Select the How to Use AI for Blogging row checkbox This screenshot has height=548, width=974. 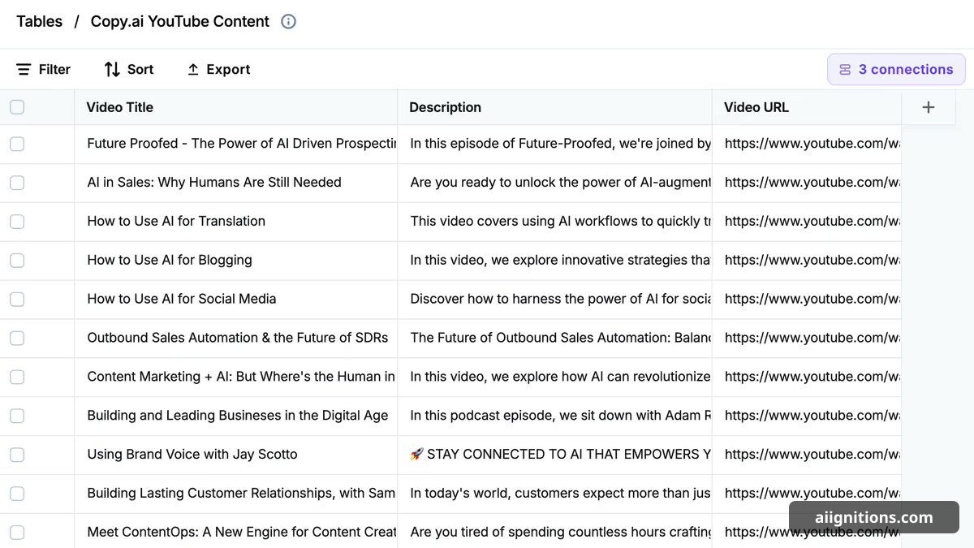(17, 261)
